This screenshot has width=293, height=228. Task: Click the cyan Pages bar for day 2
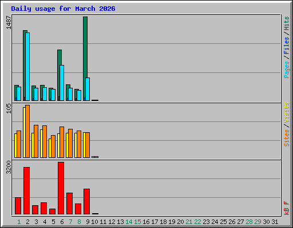pyautogui.click(x=27, y=67)
